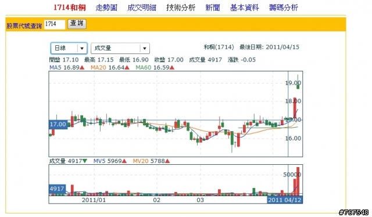Switch to the 走勢圖 tab

(x=106, y=8)
